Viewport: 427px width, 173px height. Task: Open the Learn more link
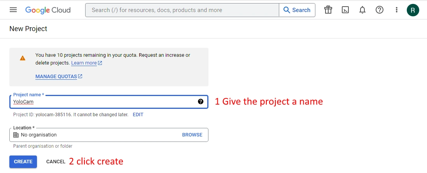click(84, 63)
